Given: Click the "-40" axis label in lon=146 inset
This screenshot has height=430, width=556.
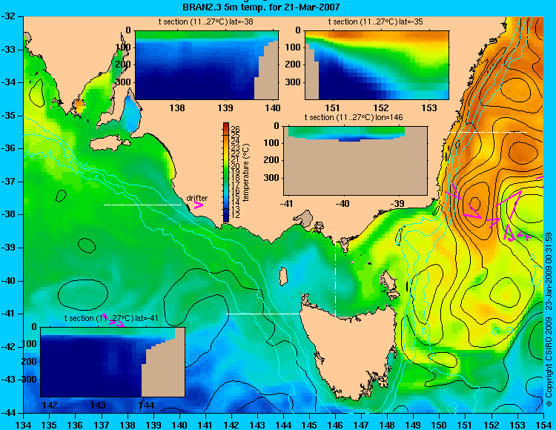Looking at the screenshot, I should click(x=342, y=203).
